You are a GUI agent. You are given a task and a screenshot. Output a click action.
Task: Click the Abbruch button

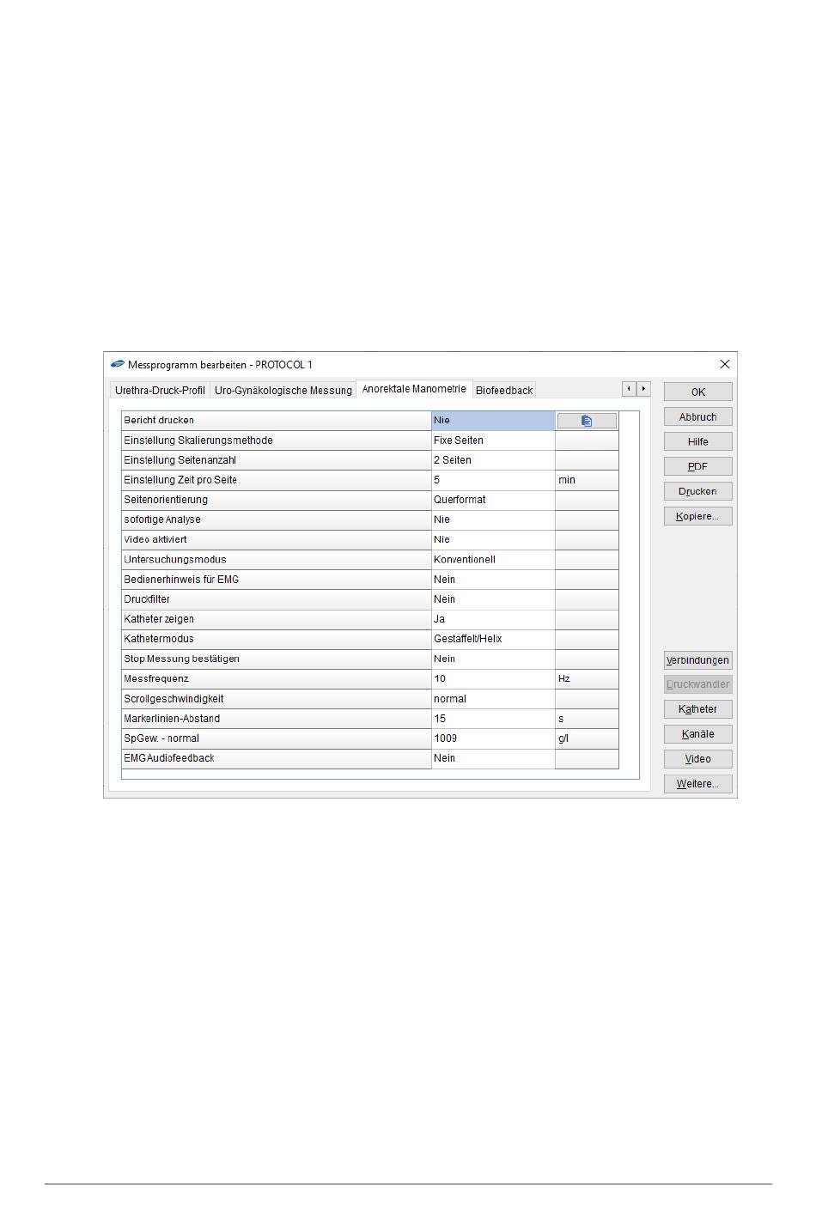[x=697, y=416]
